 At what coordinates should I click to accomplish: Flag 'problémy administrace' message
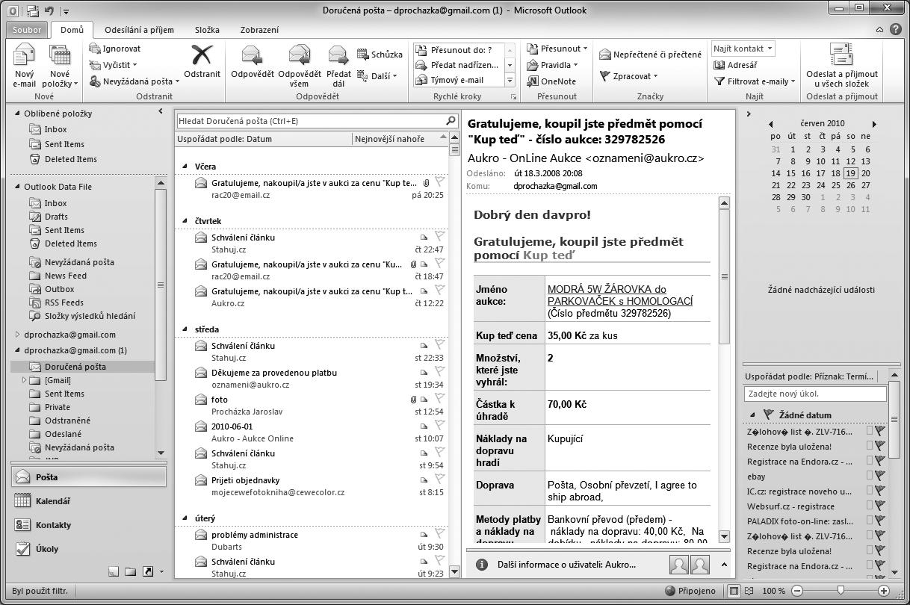440,535
